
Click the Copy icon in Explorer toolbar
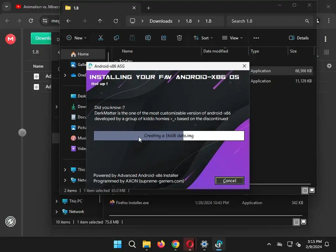tap(116, 38)
